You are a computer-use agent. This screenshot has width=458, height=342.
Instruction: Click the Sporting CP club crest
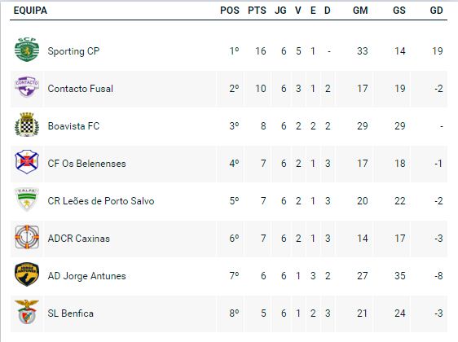(x=27, y=50)
